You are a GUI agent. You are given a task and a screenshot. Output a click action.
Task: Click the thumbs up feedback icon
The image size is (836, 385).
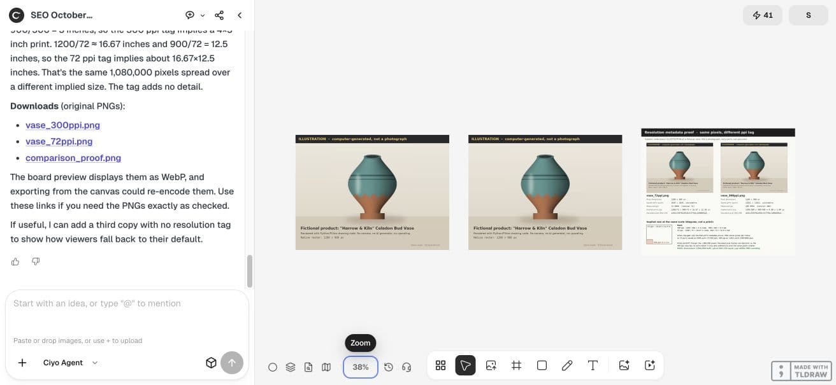tap(15, 262)
